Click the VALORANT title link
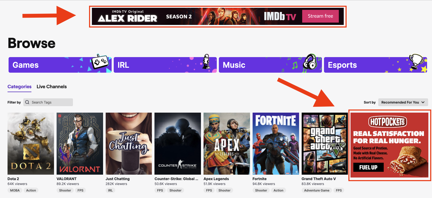 [66, 179]
